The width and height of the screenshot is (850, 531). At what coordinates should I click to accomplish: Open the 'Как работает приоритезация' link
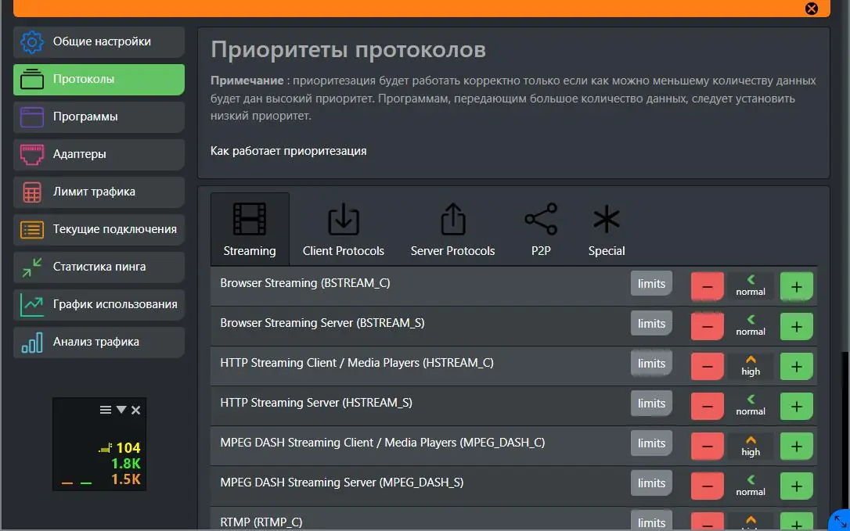(x=289, y=151)
